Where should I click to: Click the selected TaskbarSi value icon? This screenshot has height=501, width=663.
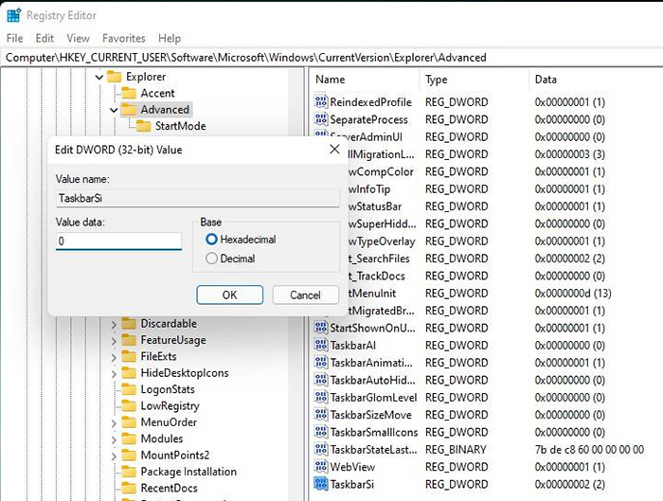click(321, 484)
